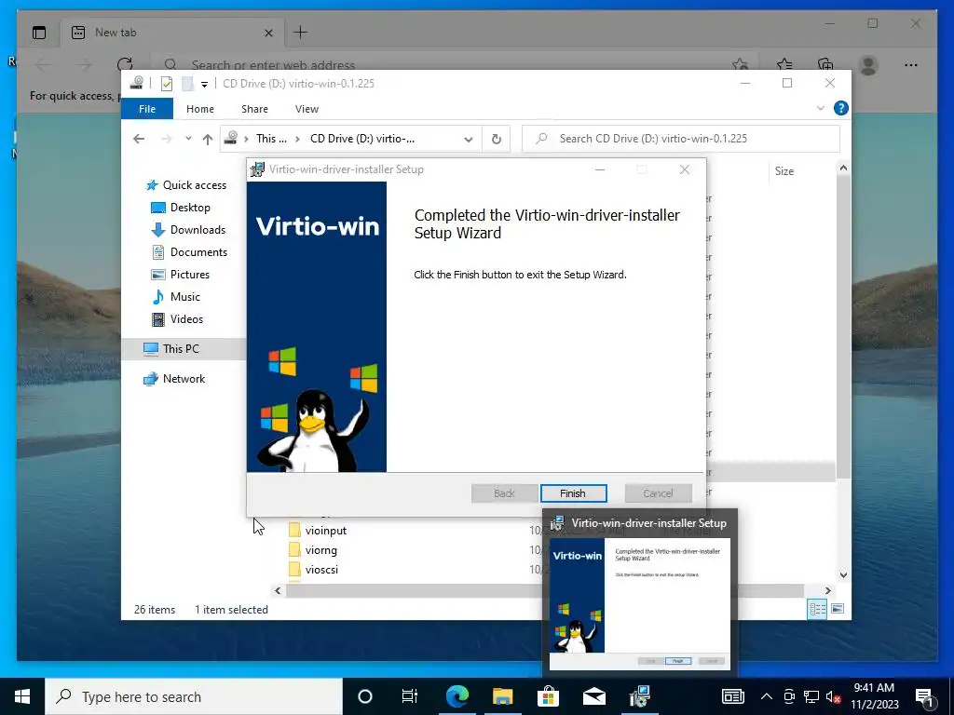Screen dimensions: 954x715
Task: Go up one folder level in Explorer
Action: click(208, 140)
